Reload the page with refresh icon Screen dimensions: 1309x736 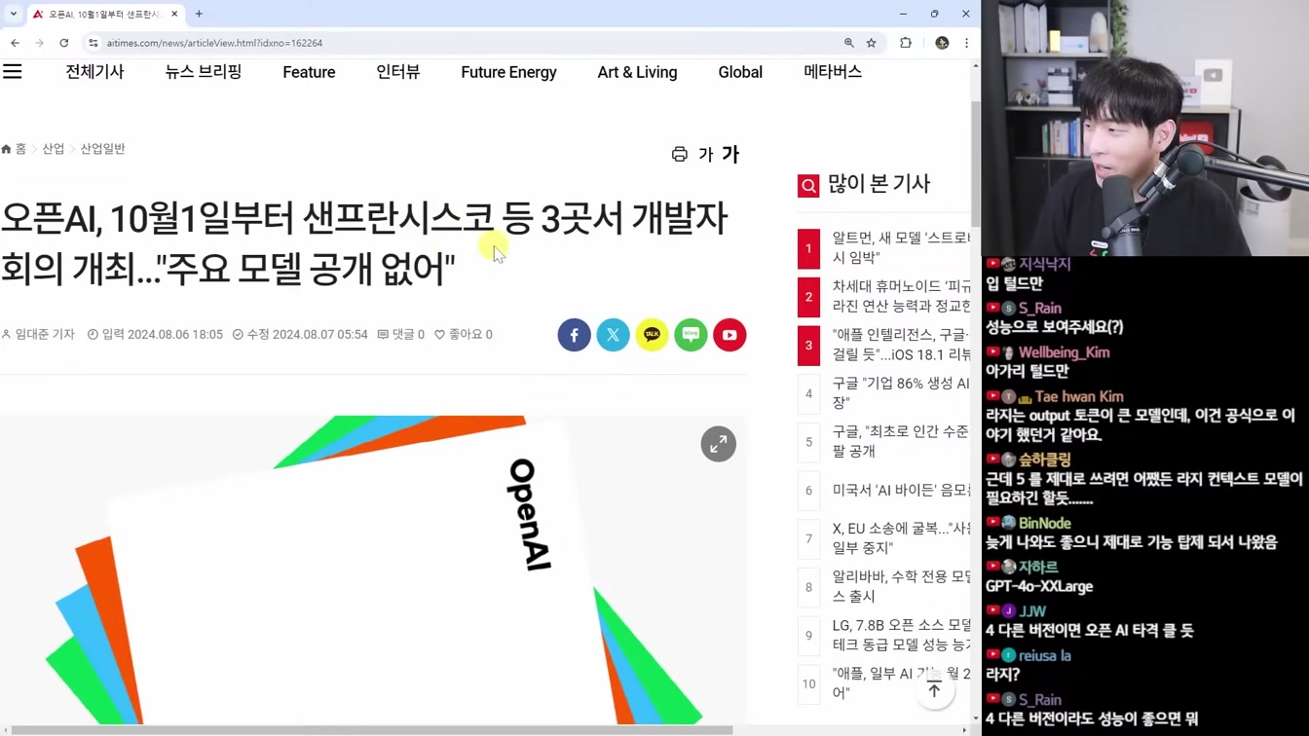tap(64, 43)
